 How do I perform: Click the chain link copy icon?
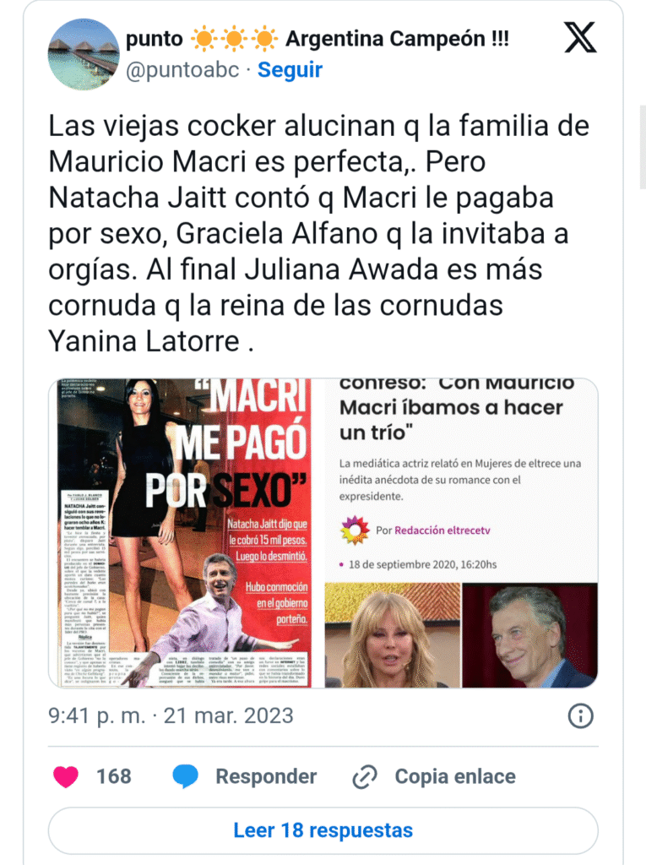pos(365,777)
